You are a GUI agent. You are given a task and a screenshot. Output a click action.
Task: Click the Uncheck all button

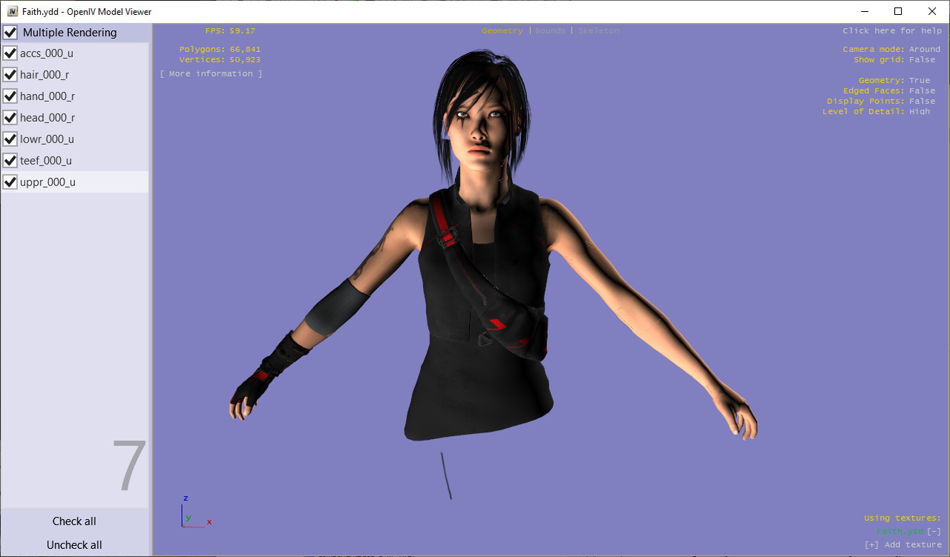click(x=74, y=544)
